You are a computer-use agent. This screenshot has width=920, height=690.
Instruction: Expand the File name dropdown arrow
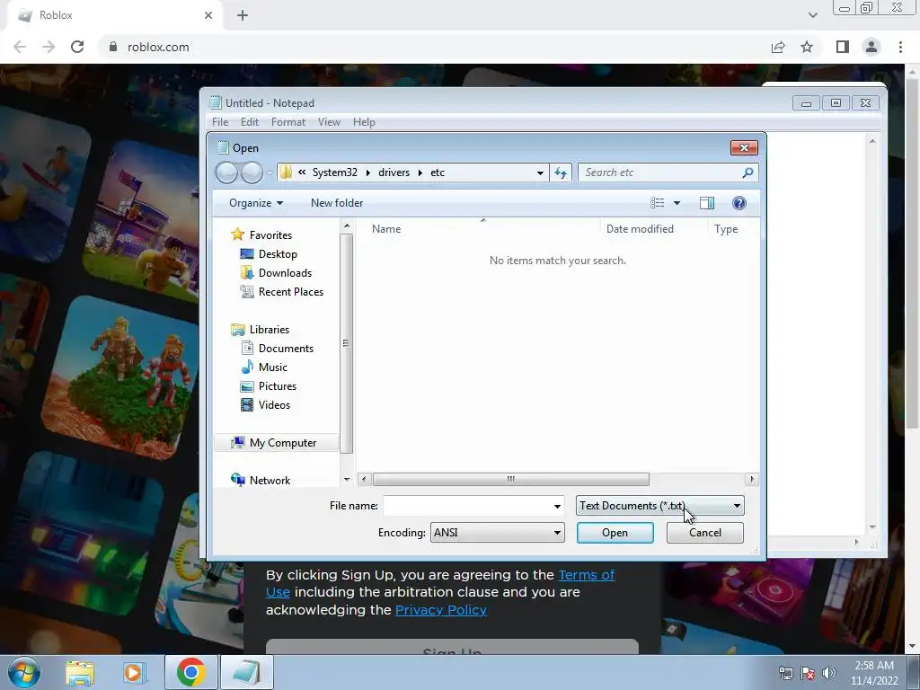557,506
